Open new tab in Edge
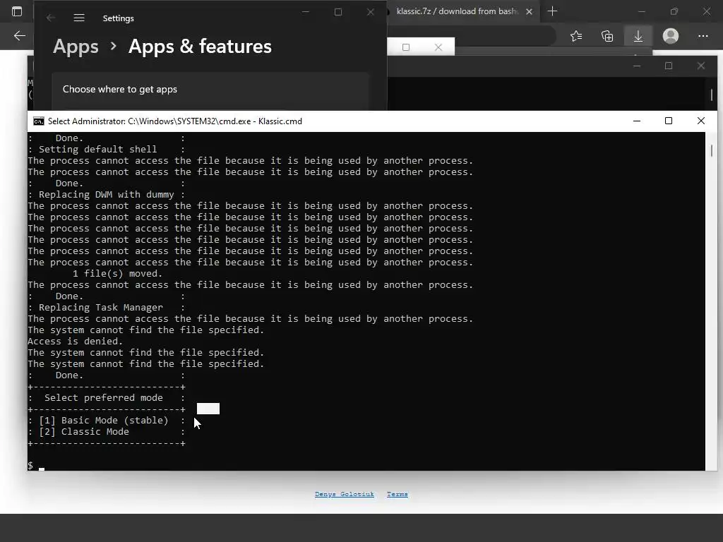 [x=552, y=11]
